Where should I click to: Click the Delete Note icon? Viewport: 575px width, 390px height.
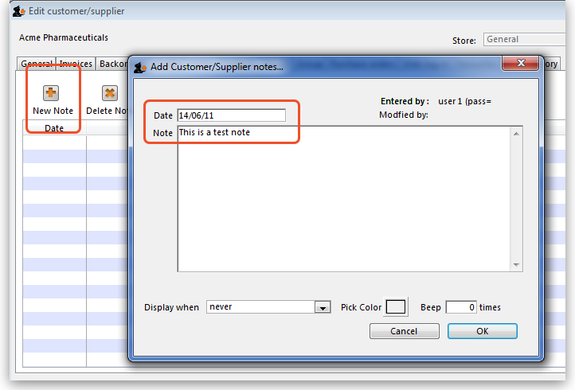110,93
